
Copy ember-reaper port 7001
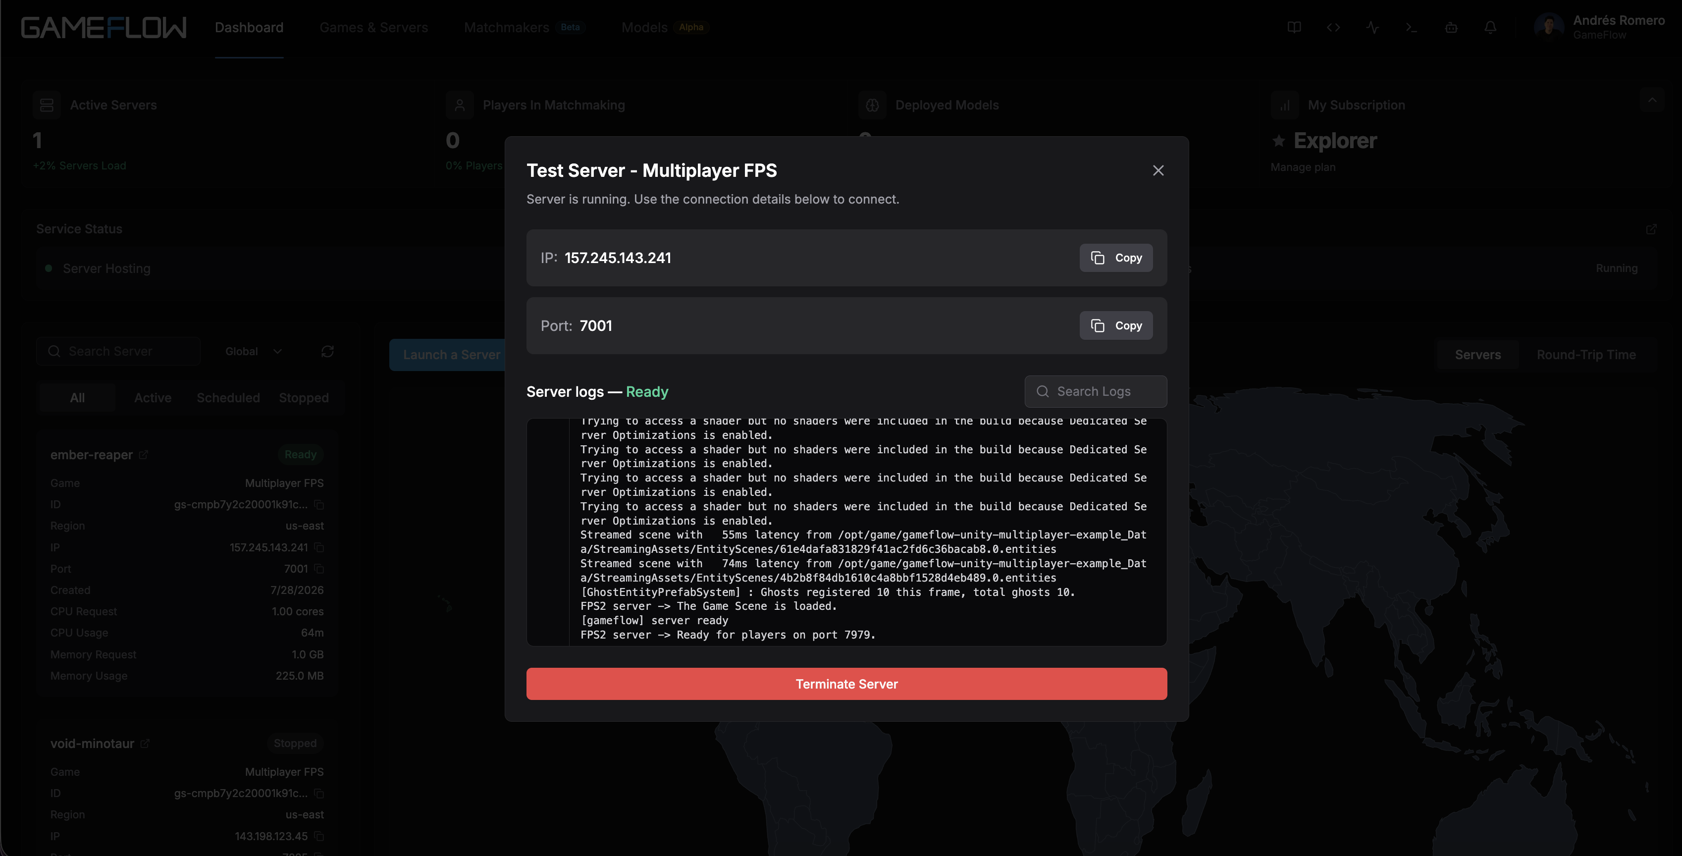tap(319, 569)
